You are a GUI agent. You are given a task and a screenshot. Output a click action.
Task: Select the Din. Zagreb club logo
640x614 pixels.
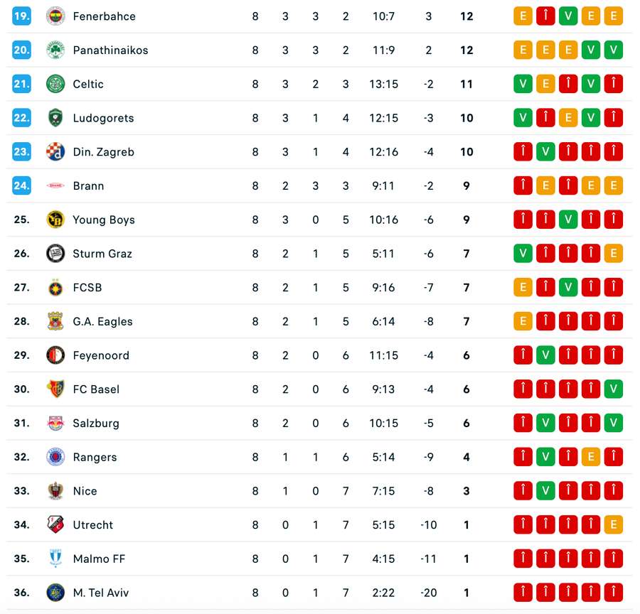click(x=55, y=151)
